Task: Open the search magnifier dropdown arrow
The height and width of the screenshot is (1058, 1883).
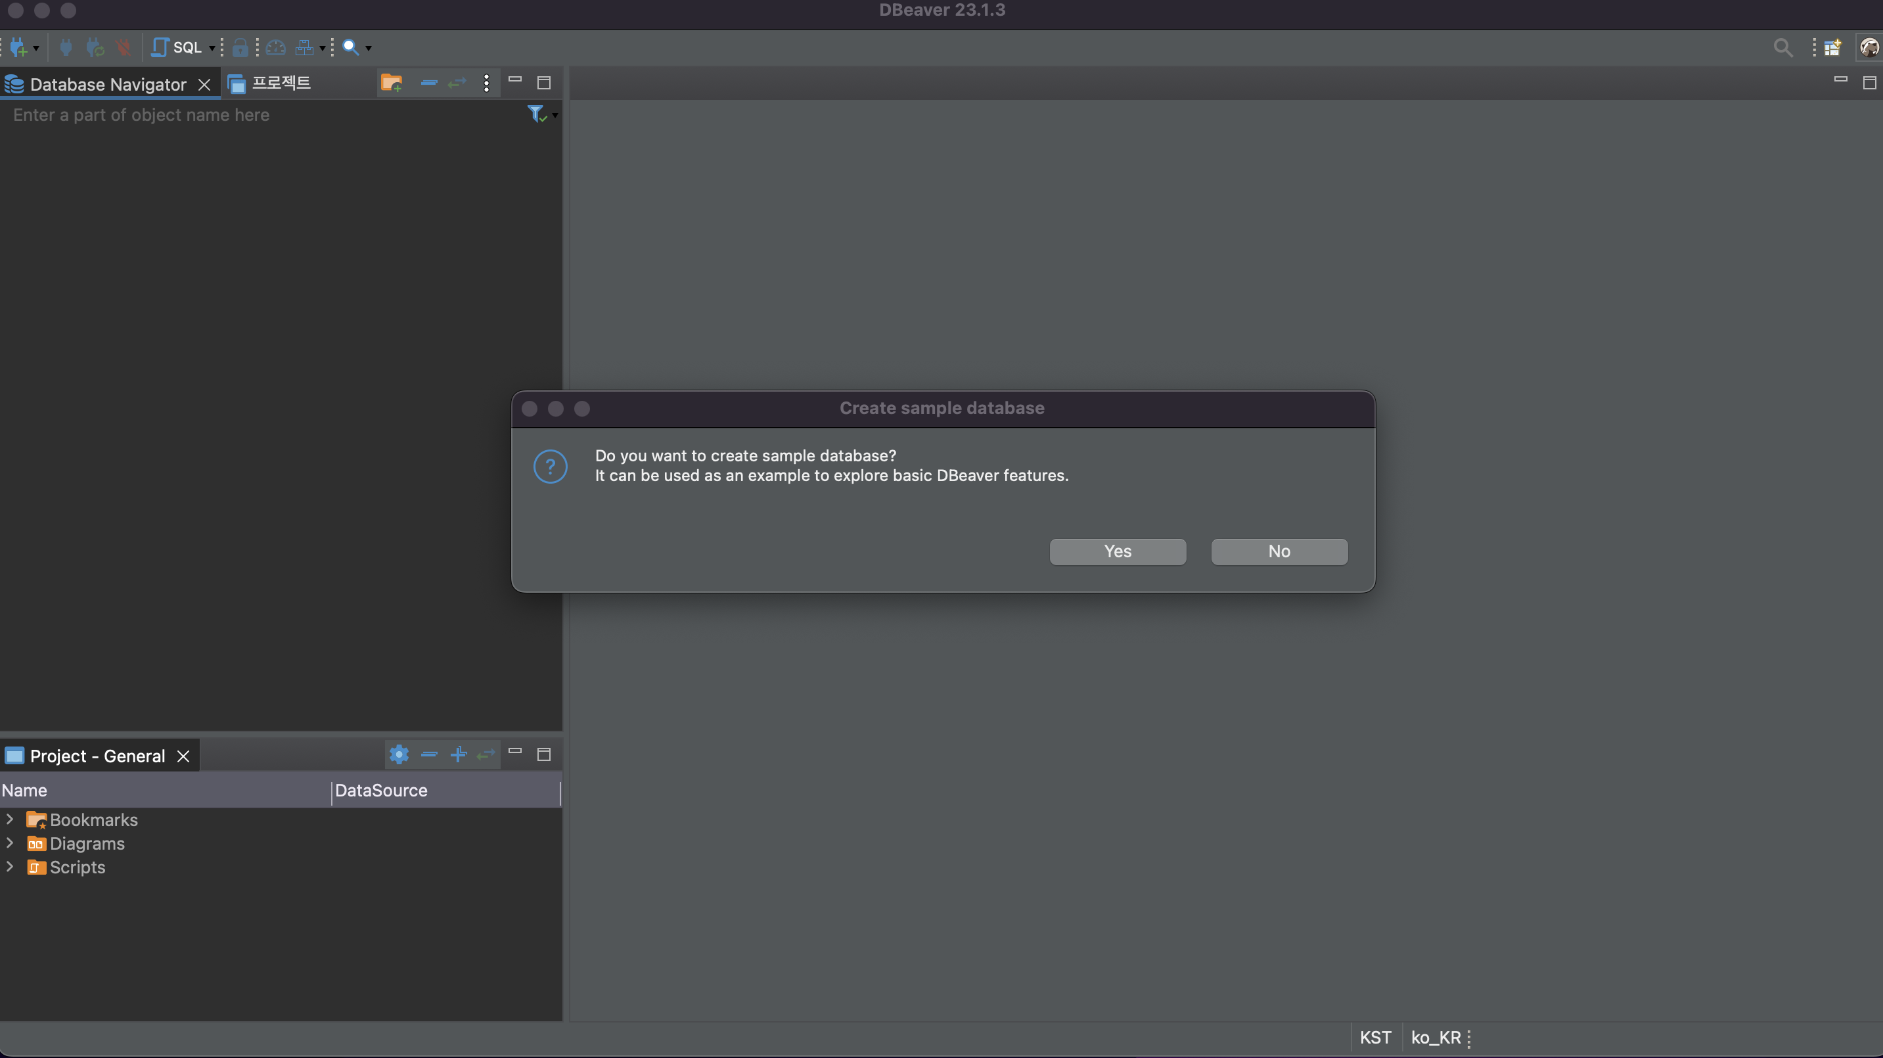Action: tap(369, 48)
